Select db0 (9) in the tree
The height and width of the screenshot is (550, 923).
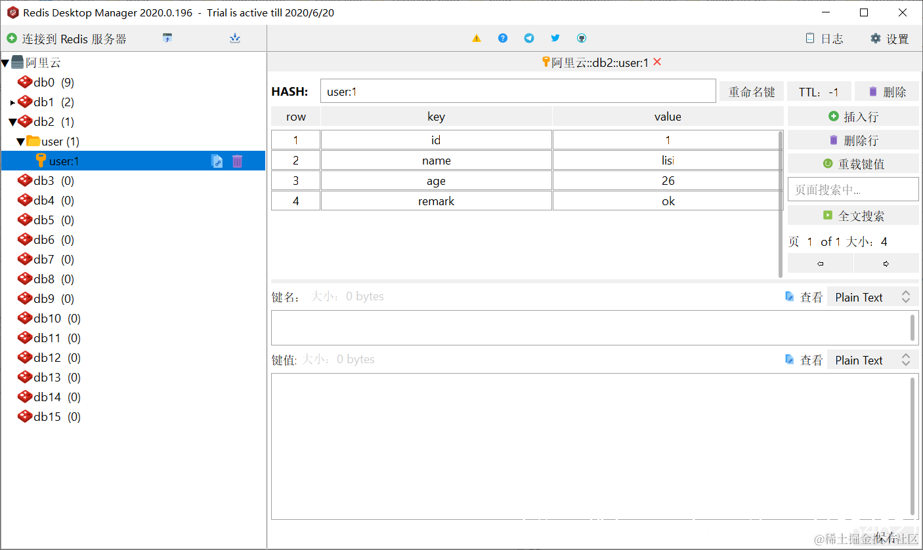pos(46,83)
